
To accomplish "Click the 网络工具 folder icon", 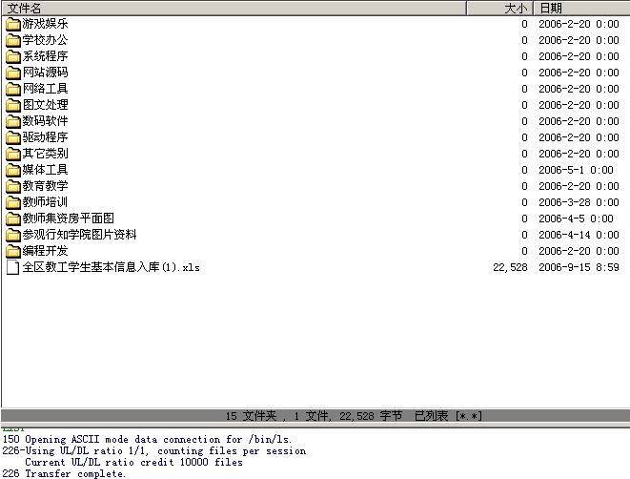I will pos(12,89).
